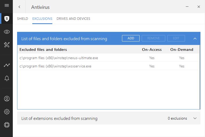Image resolution: width=205 pixels, height=137 pixels.
Task: Open the Privacy eye icon in the sidebar
Action: pyautogui.click(x=7, y=32)
